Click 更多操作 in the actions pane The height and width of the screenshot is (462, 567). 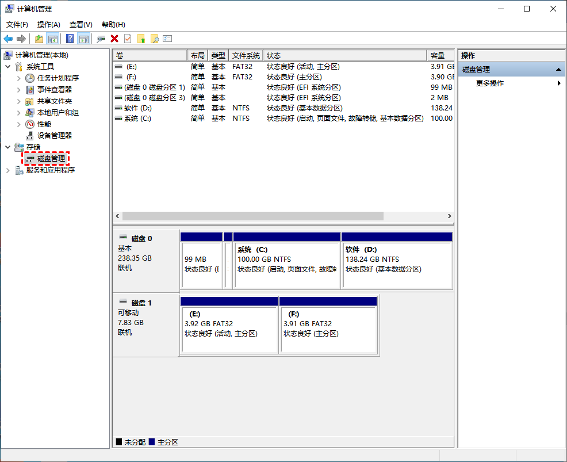(490, 83)
